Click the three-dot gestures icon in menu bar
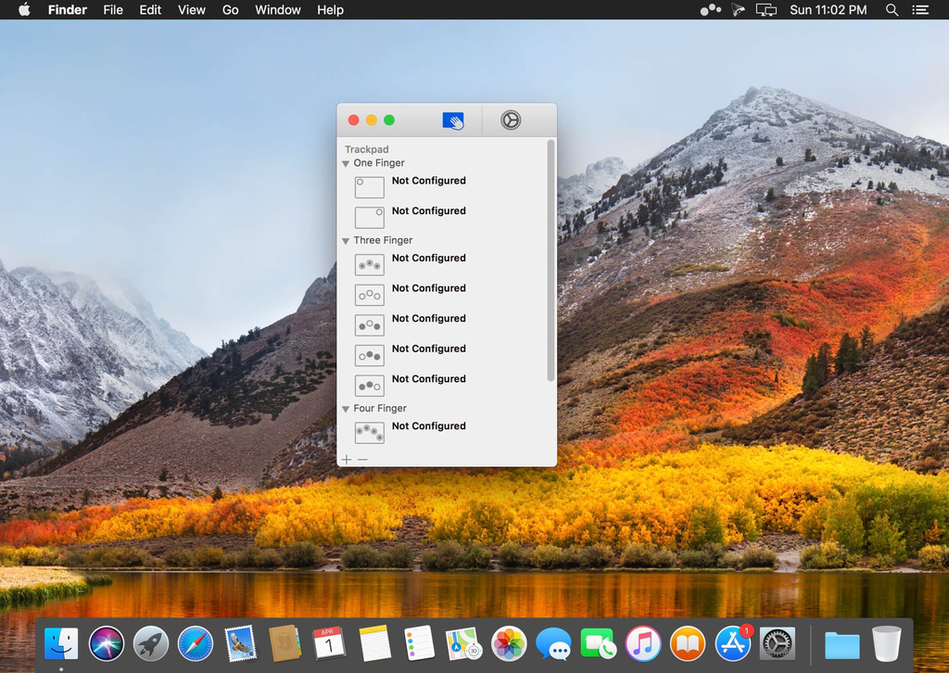Screen dimensions: 949x673 [710, 10]
